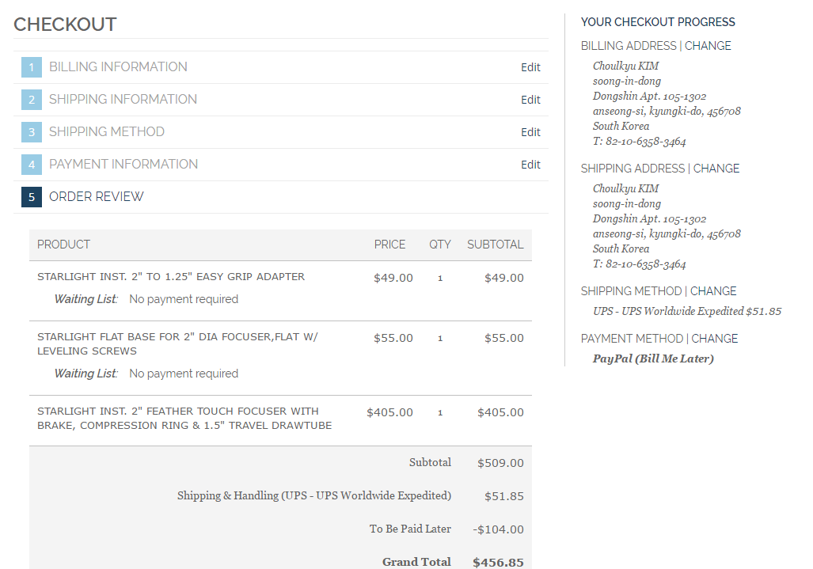This screenshot has height=569, width=813.
Task: Open the Shipping Method checkout step header
Action: point(107,132)
